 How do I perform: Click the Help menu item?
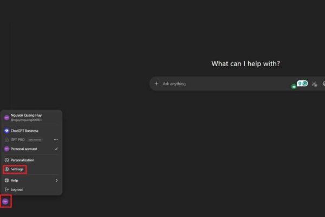tap(15, 180)
